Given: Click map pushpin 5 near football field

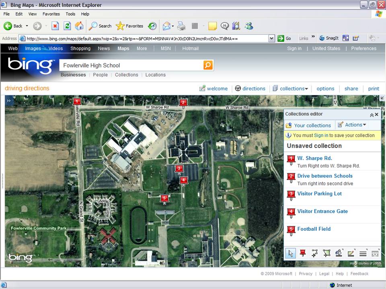Looking at the screenshot, I should (x=164, y=199).
